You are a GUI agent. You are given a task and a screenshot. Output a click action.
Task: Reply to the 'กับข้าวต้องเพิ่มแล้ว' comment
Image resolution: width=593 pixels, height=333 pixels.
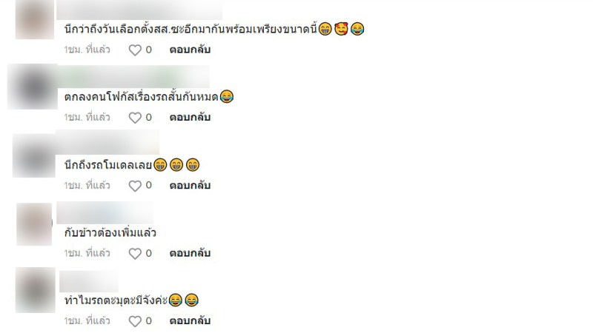point(190,253)
